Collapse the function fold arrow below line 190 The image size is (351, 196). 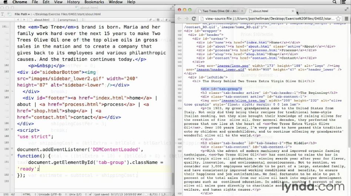click(12, 155)
